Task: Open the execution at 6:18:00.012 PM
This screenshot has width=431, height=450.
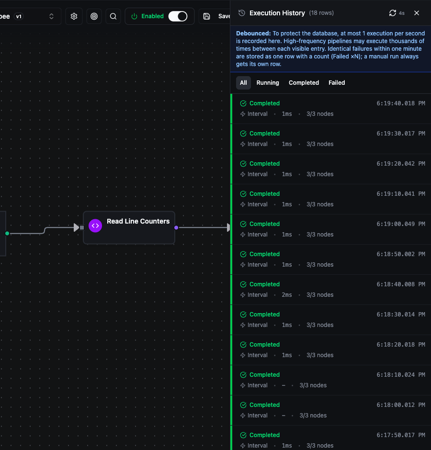Action: [331, 410]
